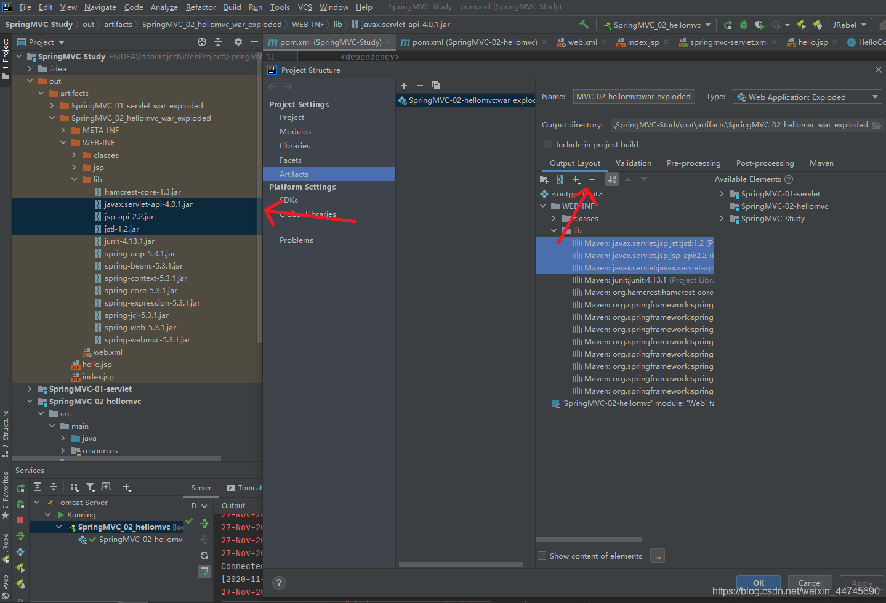
Task: Open Project panel settings gear
Action: (x=238, y=42)
